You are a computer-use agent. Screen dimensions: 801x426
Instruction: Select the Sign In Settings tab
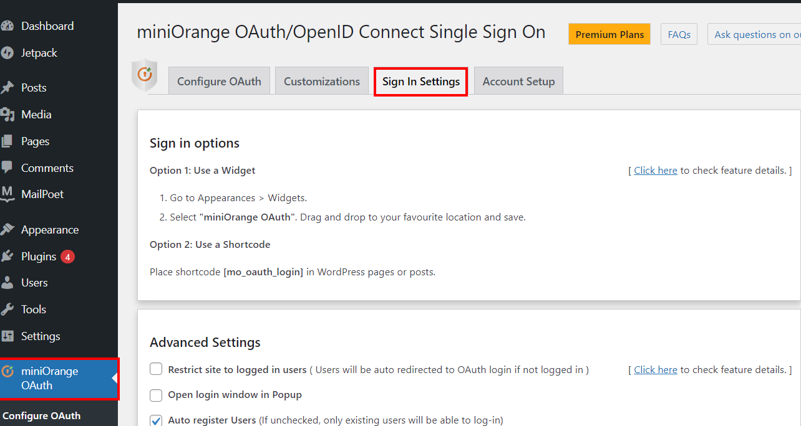click(x=421, y=82)
